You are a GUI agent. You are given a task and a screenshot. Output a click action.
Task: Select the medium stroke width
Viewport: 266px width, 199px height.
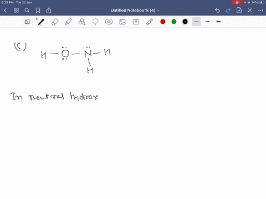point(207,22)
